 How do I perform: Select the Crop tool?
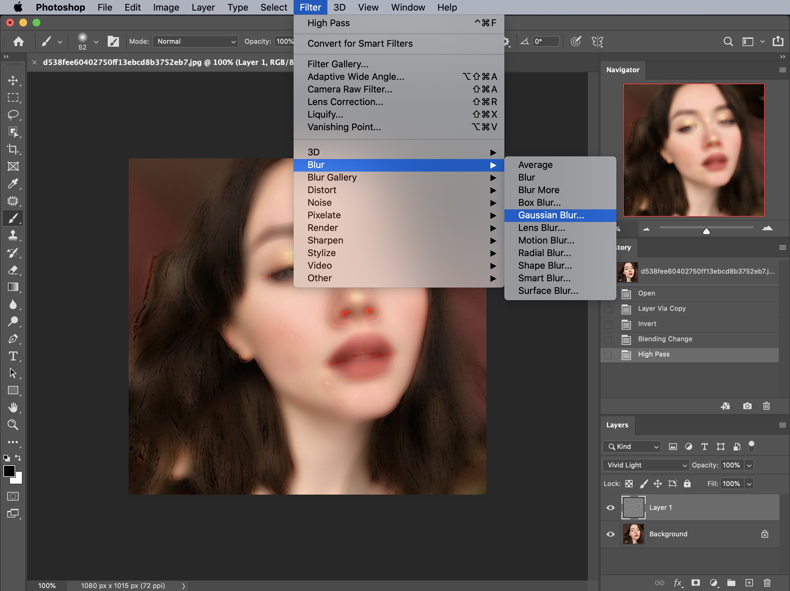click(13, 149)
